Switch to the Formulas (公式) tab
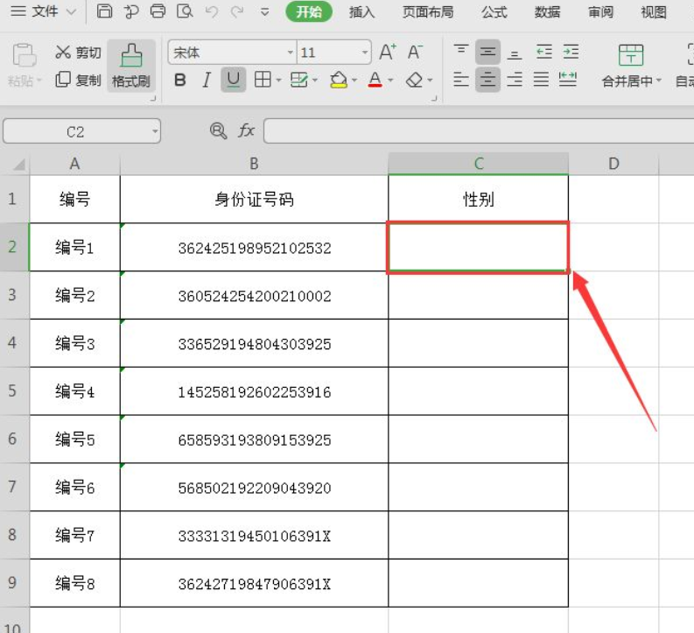This screenshot has width=694, height=633. coord(494,12)
